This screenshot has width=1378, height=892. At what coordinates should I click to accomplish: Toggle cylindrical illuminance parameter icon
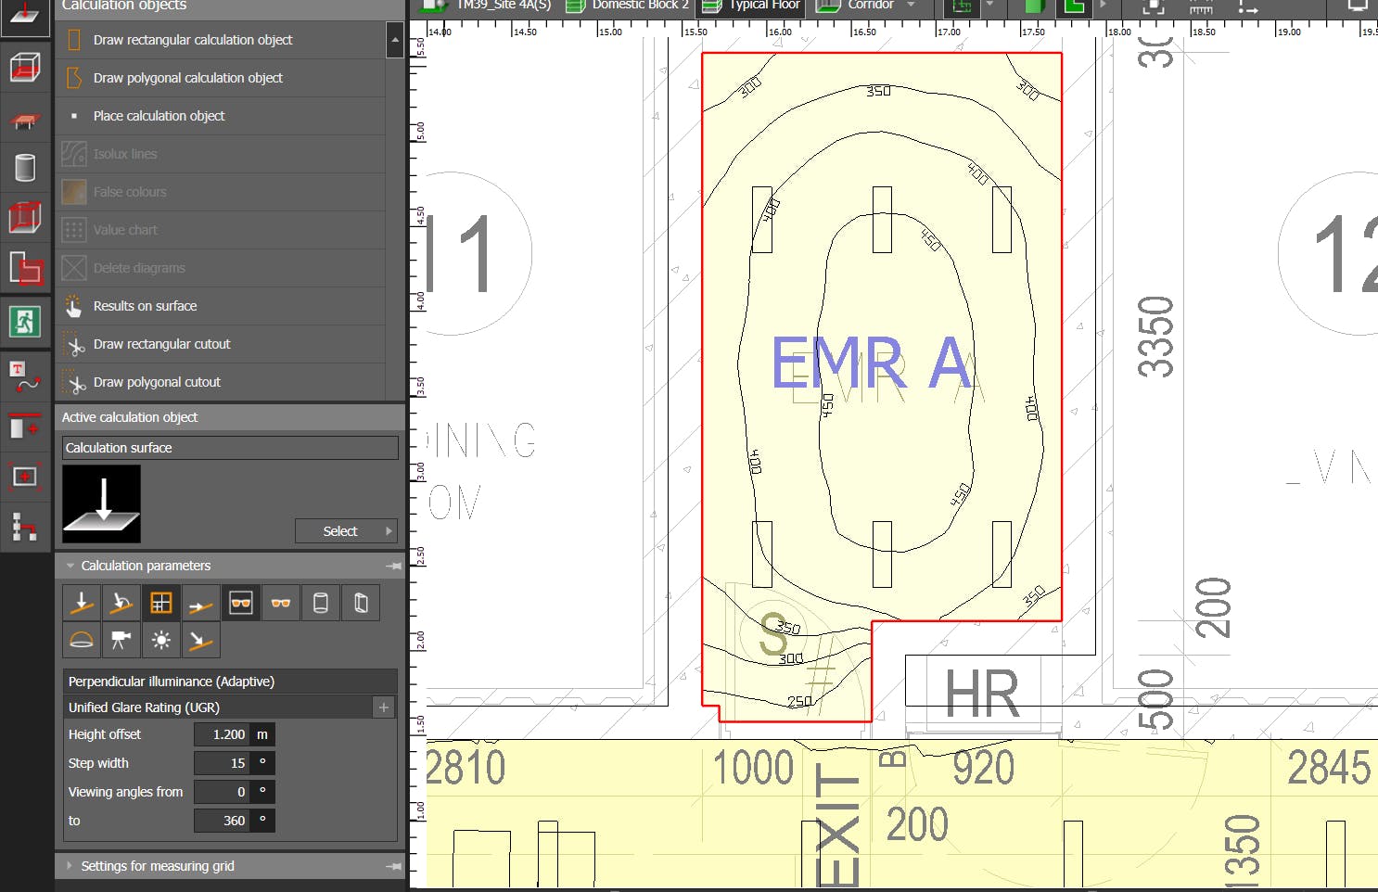coord(320,604)
